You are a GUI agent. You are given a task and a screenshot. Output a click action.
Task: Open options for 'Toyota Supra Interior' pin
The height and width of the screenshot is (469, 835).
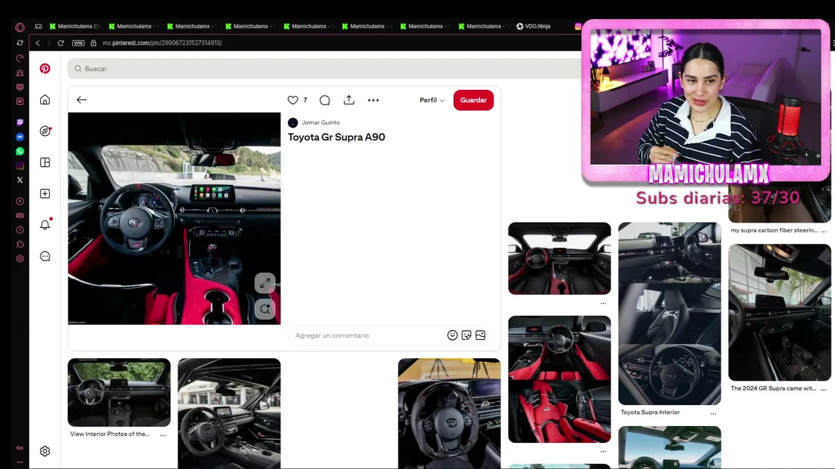click(x=713, y=413)
